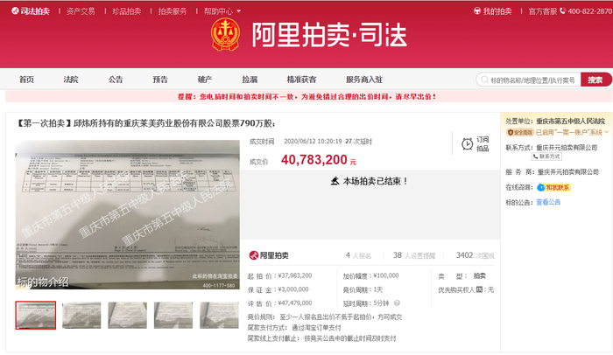Viewport: 613px width, 355px height.
Task: Go to the 首页 tab
Action: (26, 80)
